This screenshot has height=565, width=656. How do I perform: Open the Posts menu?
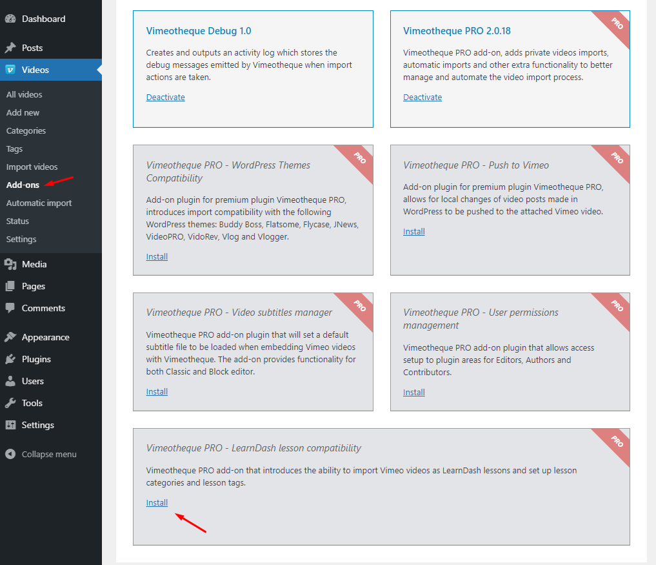click(x=32, y=48)
